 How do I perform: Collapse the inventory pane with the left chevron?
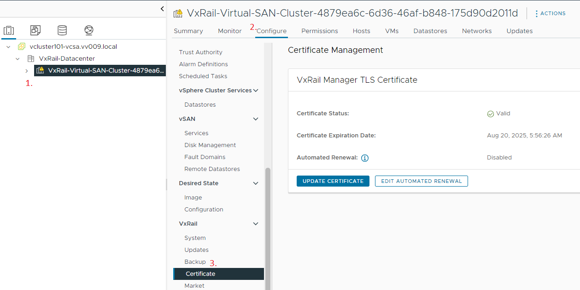pos(162,8)
